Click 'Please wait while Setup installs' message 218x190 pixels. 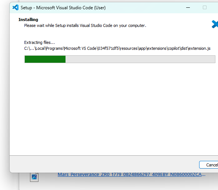[85, 25]
